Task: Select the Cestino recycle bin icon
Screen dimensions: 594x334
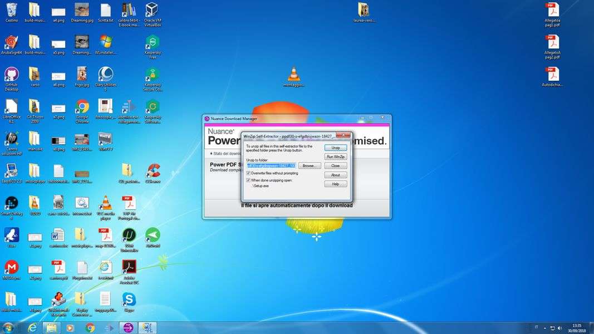Action: click(11, 12)
